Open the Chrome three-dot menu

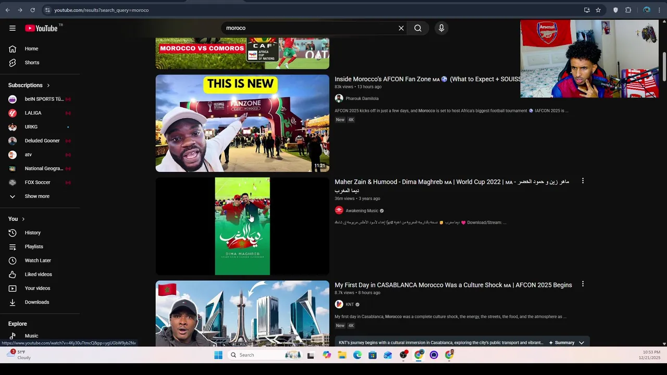coord(659,10)
